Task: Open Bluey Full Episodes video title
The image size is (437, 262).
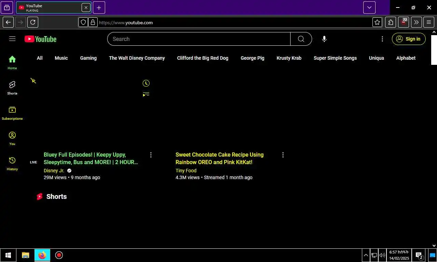Action: coord(91,158)
